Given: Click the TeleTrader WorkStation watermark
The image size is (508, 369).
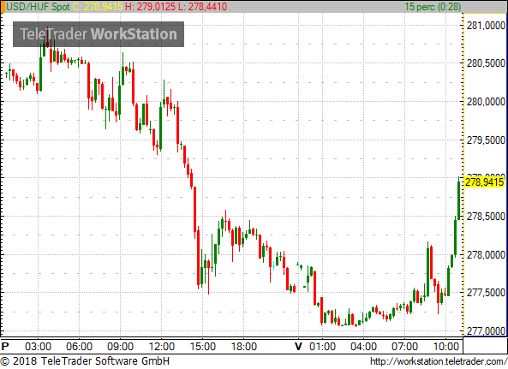Looking at the screenshot, I should click(x=99, y=34).
